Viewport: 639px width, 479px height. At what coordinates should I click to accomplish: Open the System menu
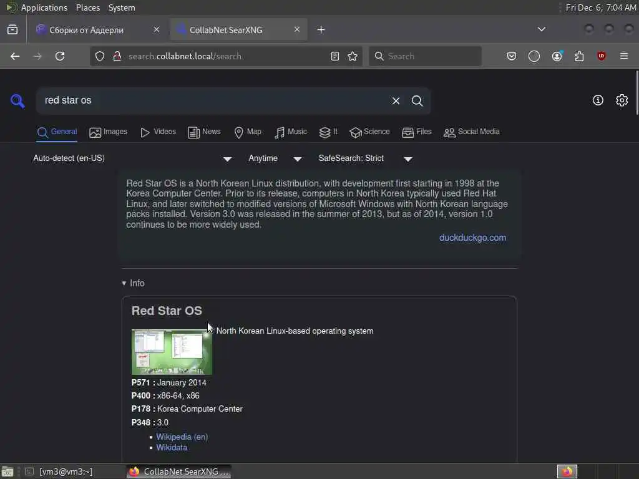click(122, 7)
